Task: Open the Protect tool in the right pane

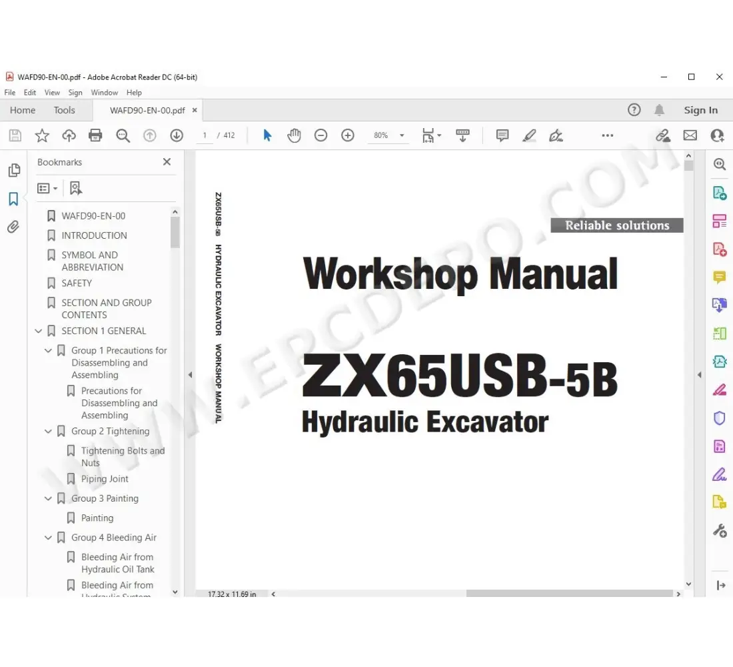Action: click(720, 418)
